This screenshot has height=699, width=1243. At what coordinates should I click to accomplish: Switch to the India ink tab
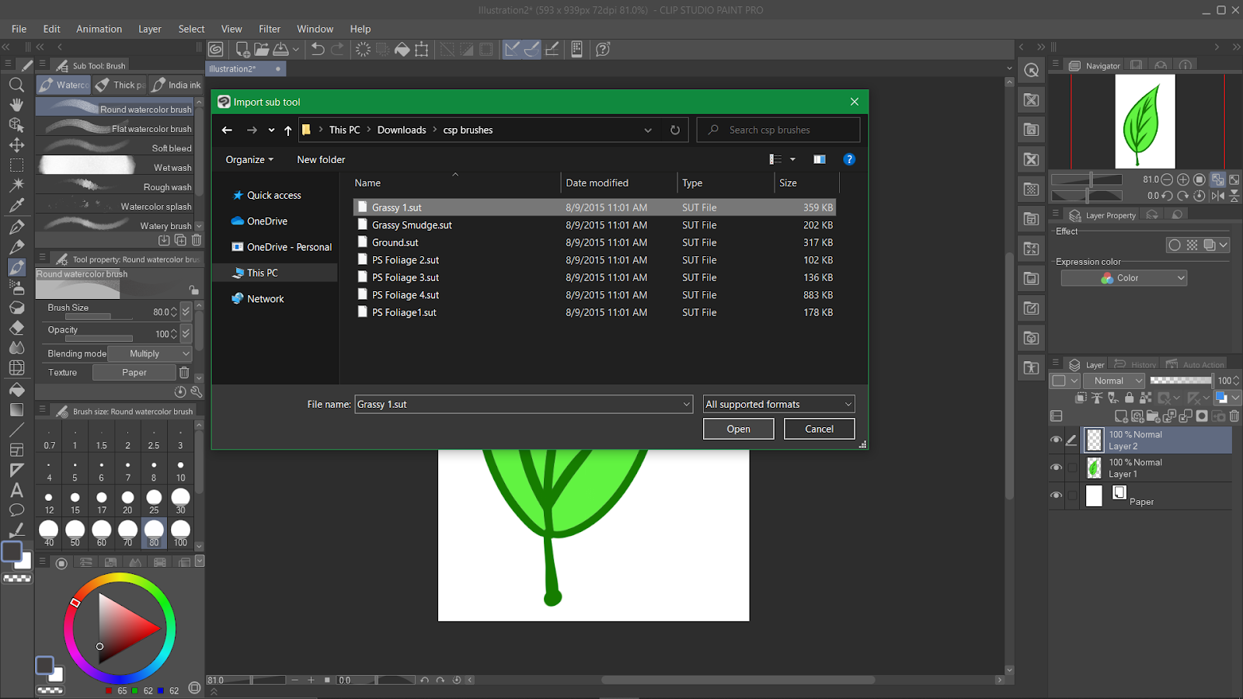pyautogui.click(x=176, y=85)
